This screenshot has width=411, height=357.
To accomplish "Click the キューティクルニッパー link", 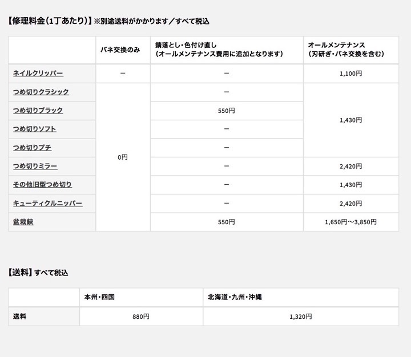I will (48, 203).
